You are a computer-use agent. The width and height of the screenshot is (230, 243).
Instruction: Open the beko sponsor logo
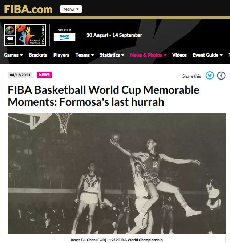(64, 37)
